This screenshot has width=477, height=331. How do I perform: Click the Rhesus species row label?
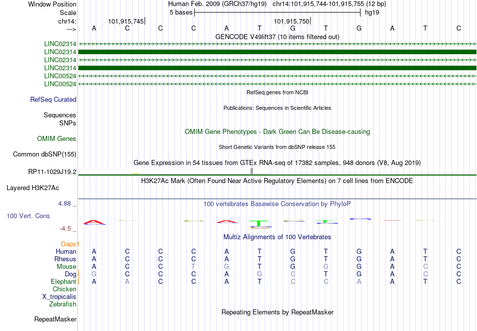click(x=65, y=259)
